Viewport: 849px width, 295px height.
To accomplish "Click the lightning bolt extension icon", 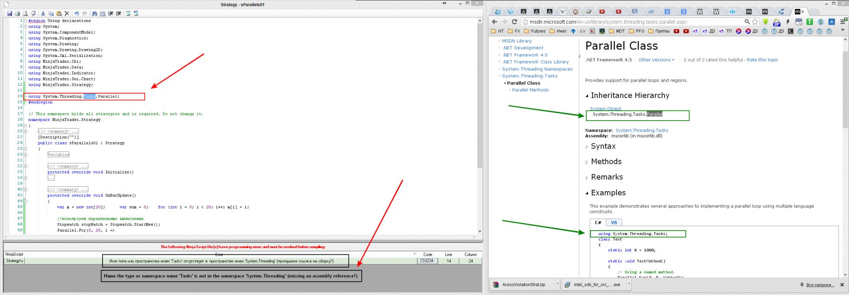I will [x=788, y=22].
